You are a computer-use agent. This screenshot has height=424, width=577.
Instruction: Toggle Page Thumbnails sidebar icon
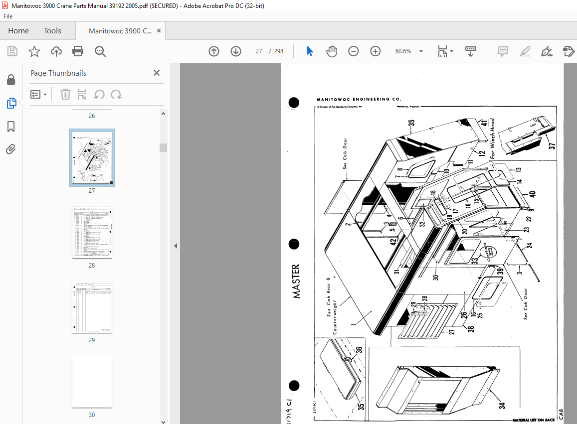coord(11,103)
